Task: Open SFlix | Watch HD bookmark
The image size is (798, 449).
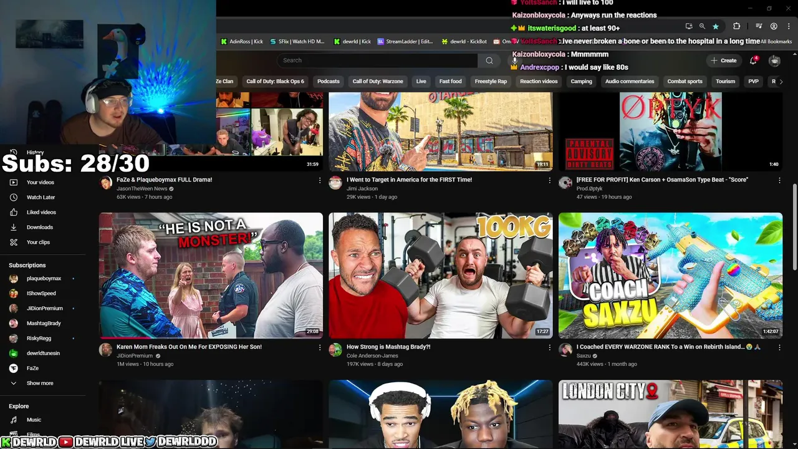Action: point(297,42)
